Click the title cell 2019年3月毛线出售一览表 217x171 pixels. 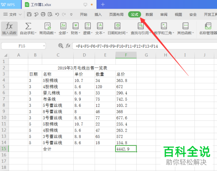point(82,68)
